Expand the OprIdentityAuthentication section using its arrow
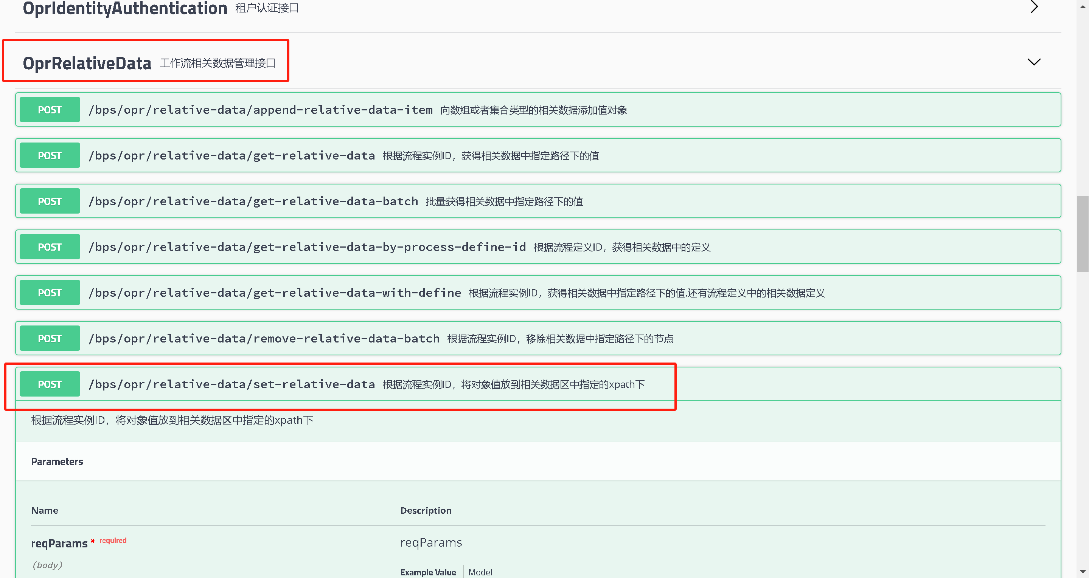Image resolution: width=1089 pixels, height=578 pixels. click(x=1034, y=7)
